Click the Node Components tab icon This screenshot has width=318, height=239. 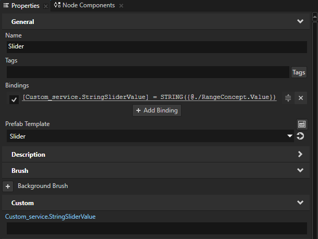[x=57, y=5]
